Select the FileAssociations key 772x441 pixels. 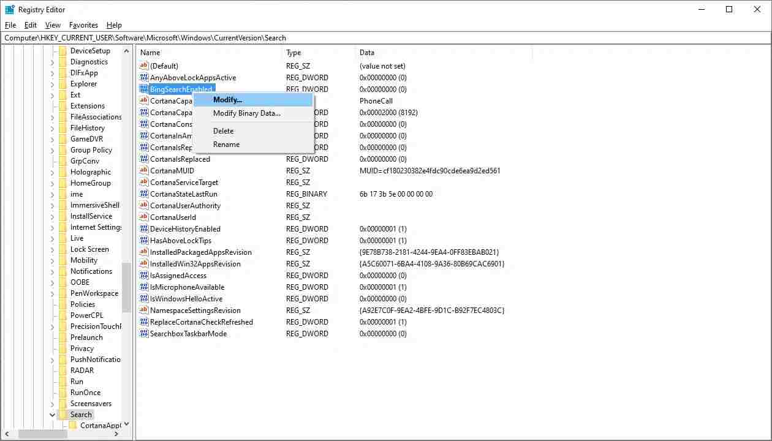[x=96, y=117]
